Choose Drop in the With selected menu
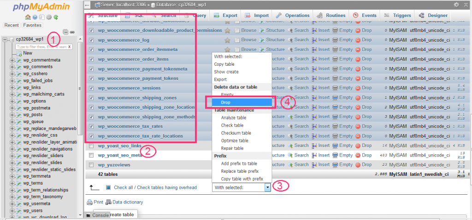This screenshot has width=472, height=220. pos(242,102)
